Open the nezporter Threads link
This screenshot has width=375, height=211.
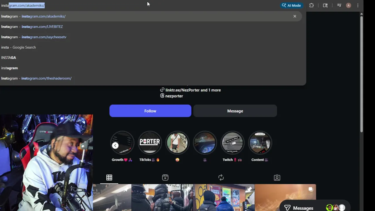tap(174, 96)
